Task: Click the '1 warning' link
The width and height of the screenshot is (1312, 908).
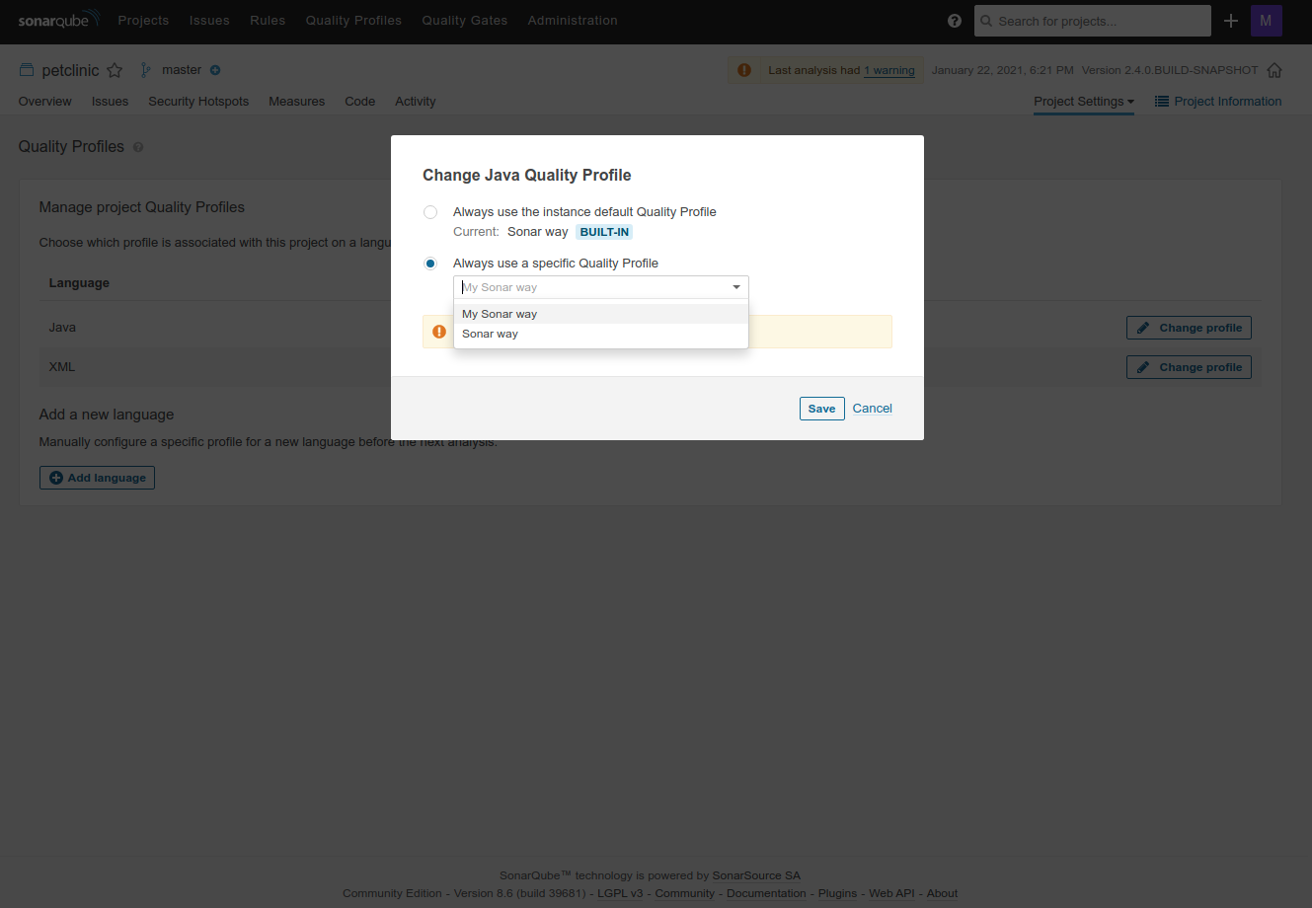Action: 888,70
